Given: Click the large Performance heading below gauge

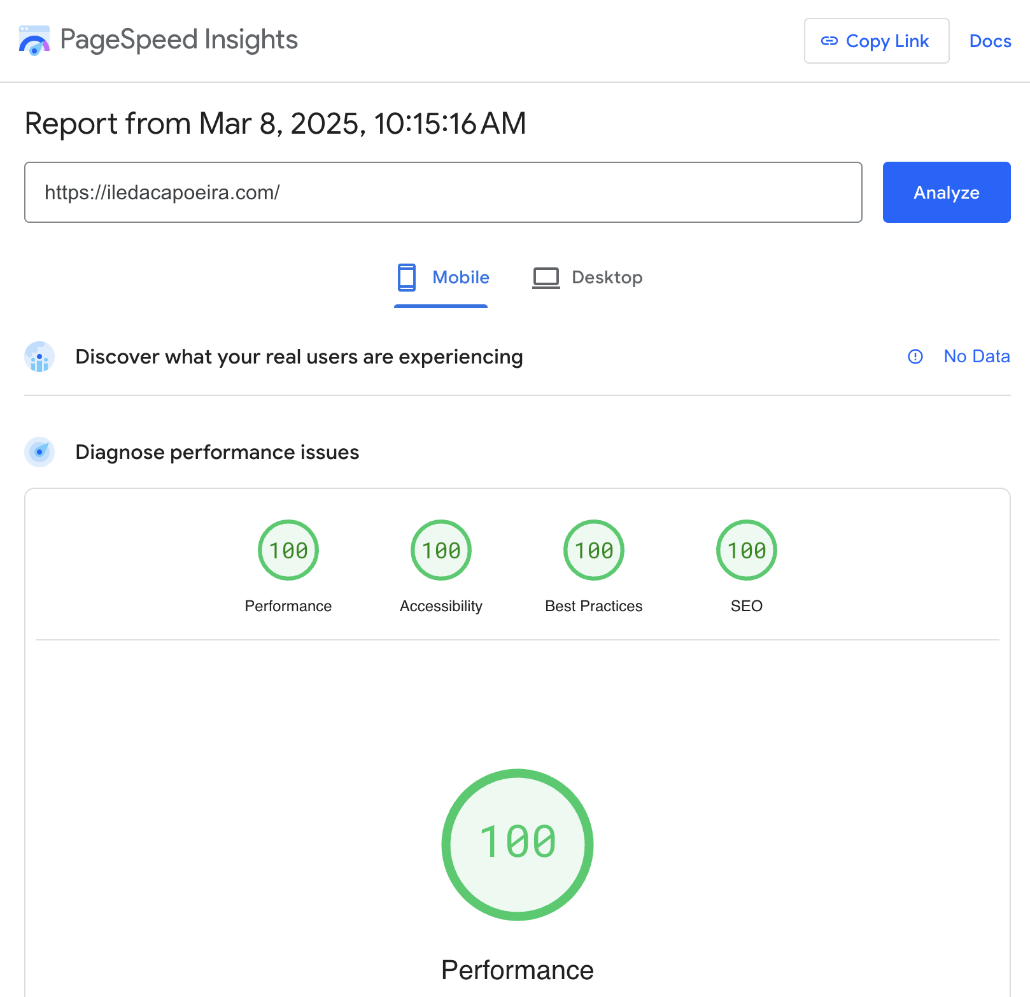Looking at the screenshot, I should pos(518,970).
